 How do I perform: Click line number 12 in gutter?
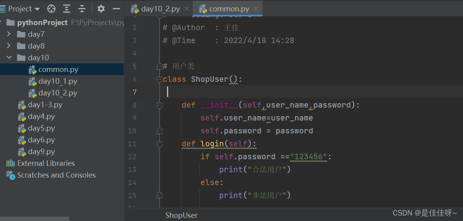point(132,156)
